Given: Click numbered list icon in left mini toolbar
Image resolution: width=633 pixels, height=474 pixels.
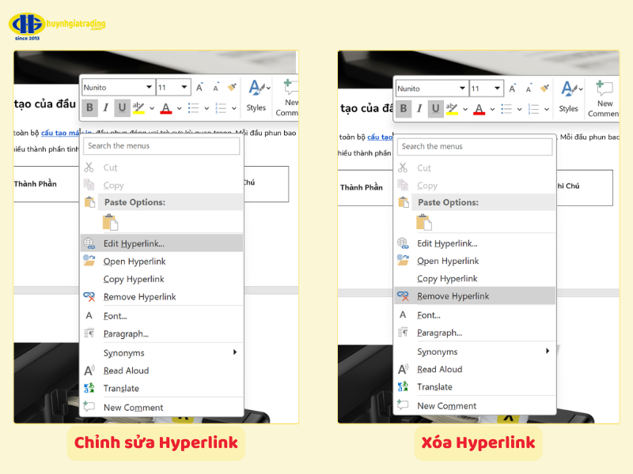Looking at the screenshot, I should point(222,108).
